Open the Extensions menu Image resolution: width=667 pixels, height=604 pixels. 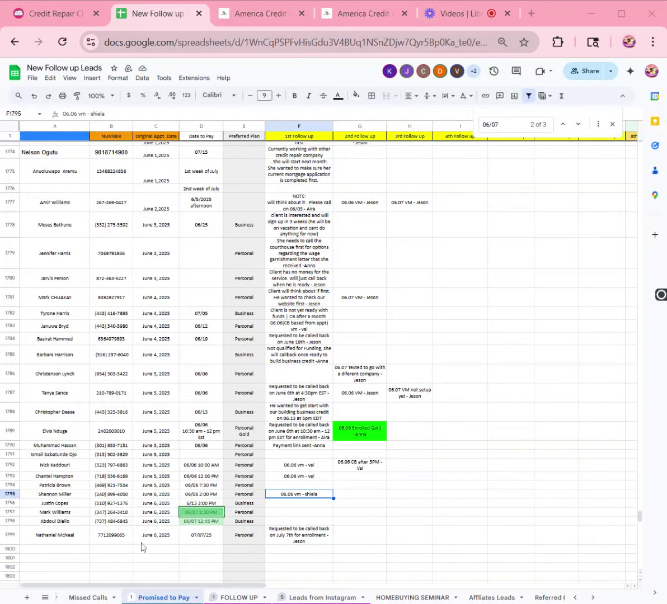click(194, 78)
